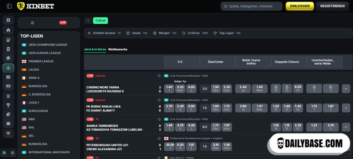Filter by Erhöhte Quoten
Screen dimensions: 353x159
(x=104, y=33)
